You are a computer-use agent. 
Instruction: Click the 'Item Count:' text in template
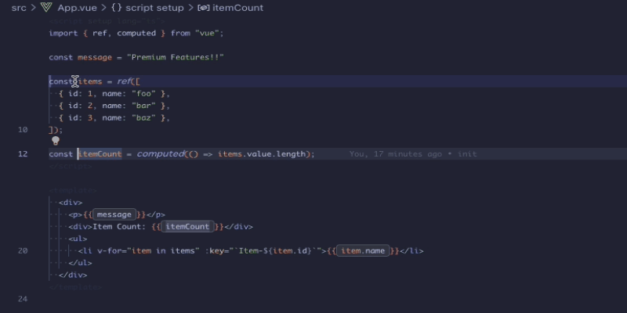click(x=120, y=227)
